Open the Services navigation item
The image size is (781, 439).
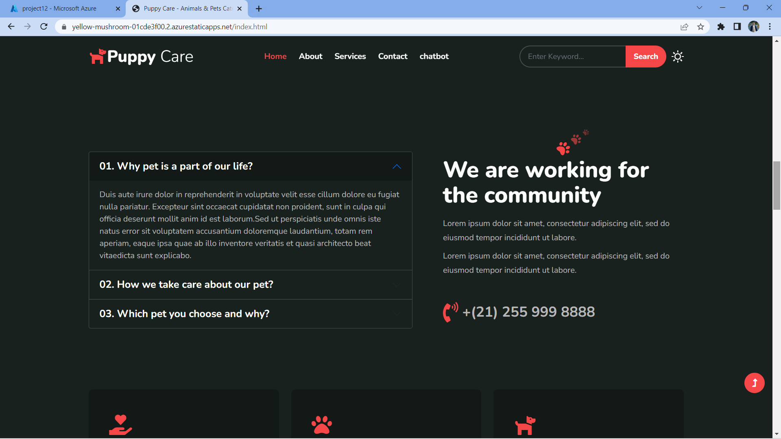click(x=350, y=57)
